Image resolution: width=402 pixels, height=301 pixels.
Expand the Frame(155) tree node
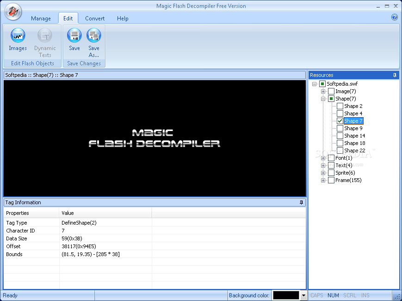click(x=323, y=181)
